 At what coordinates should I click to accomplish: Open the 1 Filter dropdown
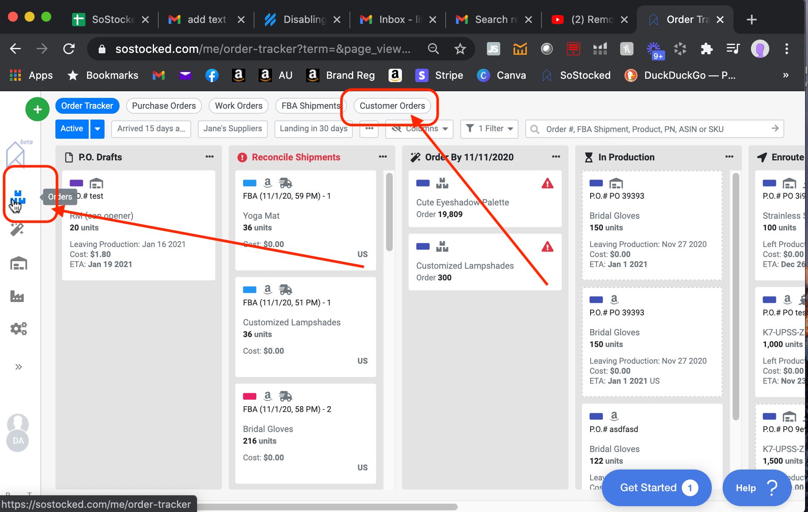pyautogui.click(x=489, y=129)
